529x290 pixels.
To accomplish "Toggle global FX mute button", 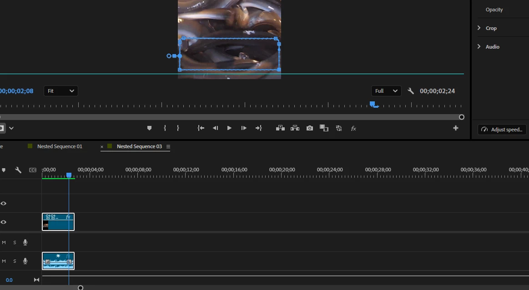I will pyautogui.click(x=353, y=129).
